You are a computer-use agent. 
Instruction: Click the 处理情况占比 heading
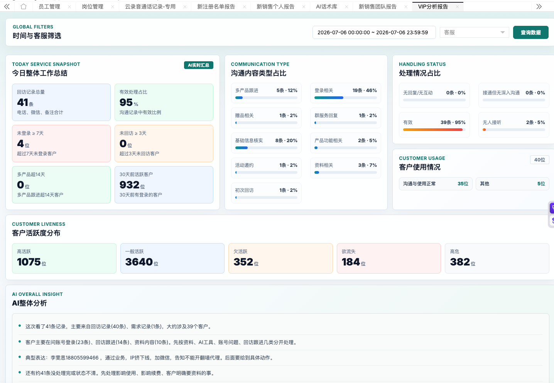420,73
